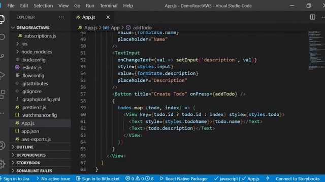Screen dimensions: 325x182
Task: Restore down the VS Code window
Action: point(309,6)
